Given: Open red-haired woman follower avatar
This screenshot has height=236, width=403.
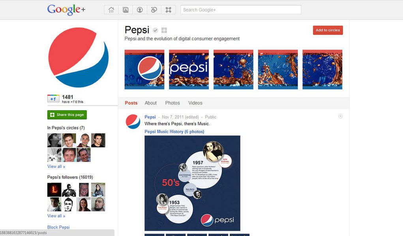Looking at the screenshot, I should point(84,204).
